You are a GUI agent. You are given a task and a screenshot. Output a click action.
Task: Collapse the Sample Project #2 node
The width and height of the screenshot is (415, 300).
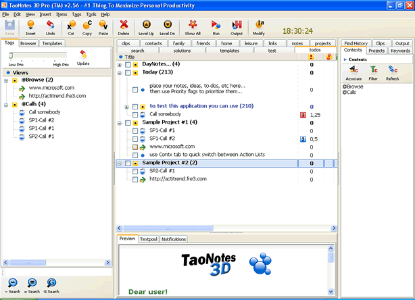pos(120,164)
